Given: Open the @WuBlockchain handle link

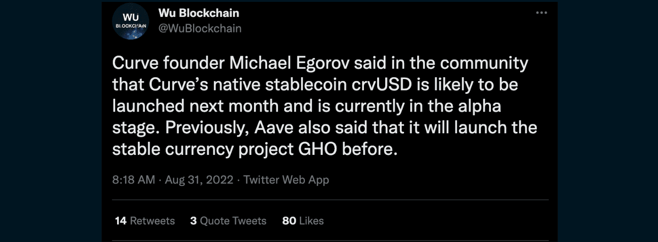Looking at the screenshot, I should coord(200,28).
